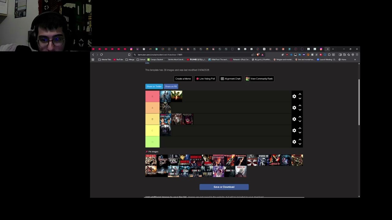
Task: Move D tier row down with arrow
Action: (300, 144)
